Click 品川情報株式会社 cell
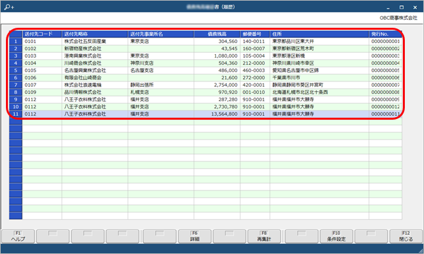 point(94,93)
